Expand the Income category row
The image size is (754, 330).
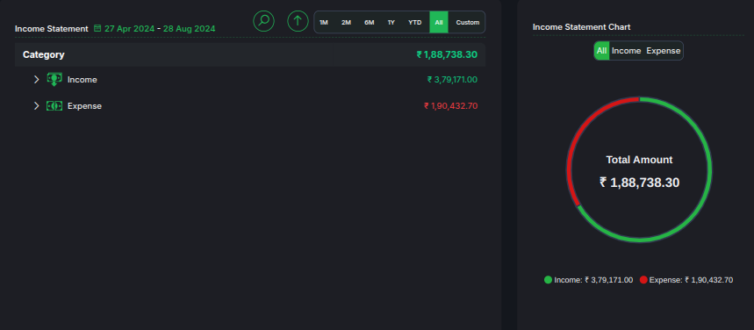36,79
